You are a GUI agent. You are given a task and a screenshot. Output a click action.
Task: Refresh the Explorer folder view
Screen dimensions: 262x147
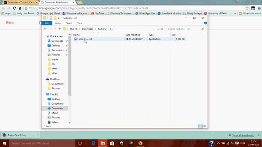(x=162, y=29)
